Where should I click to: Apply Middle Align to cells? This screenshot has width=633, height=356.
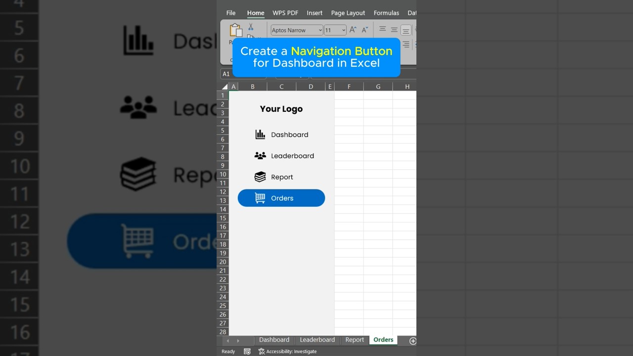(x=394, y=30)
